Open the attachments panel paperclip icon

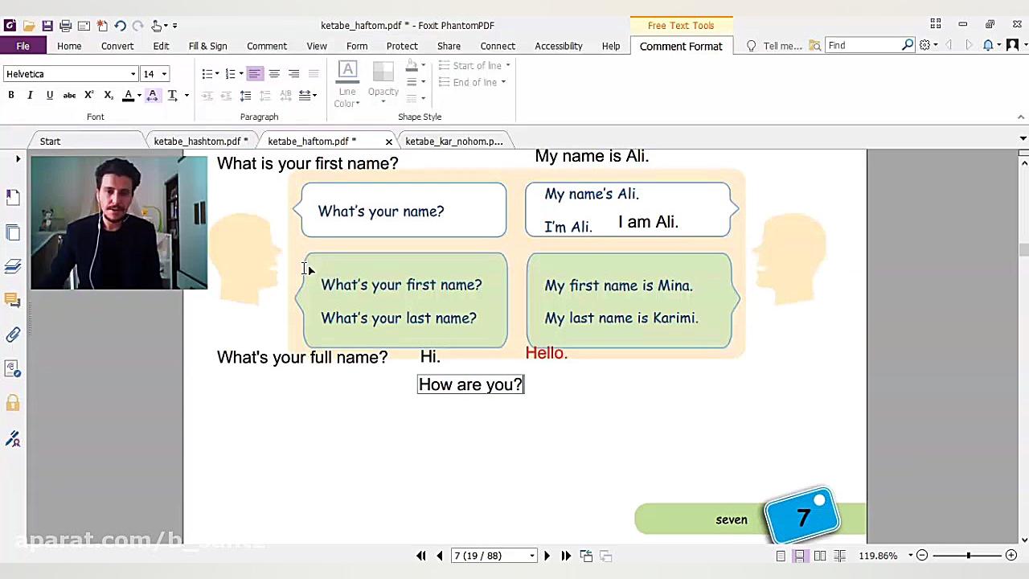coord(13,335)
